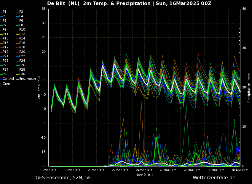
Task: Select the P29 legend entry
Action: pyautogui.click(x=4, y=74)
